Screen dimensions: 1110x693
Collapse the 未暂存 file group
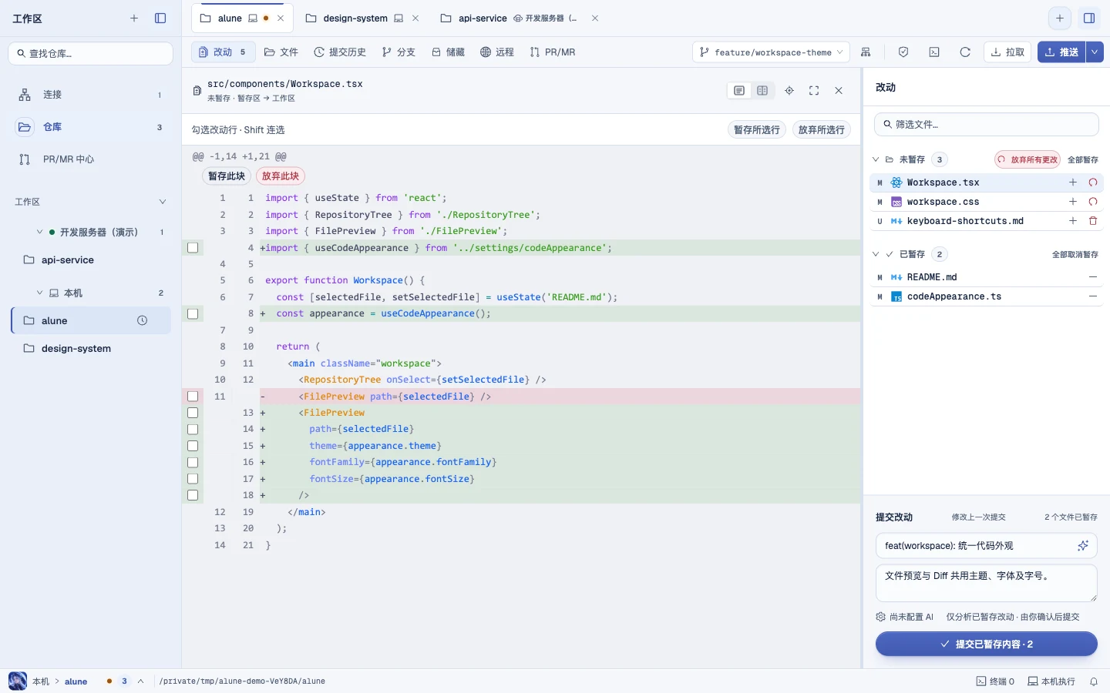(x=876, y=159)
